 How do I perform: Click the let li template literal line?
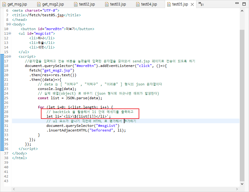[x=79, y=116]
